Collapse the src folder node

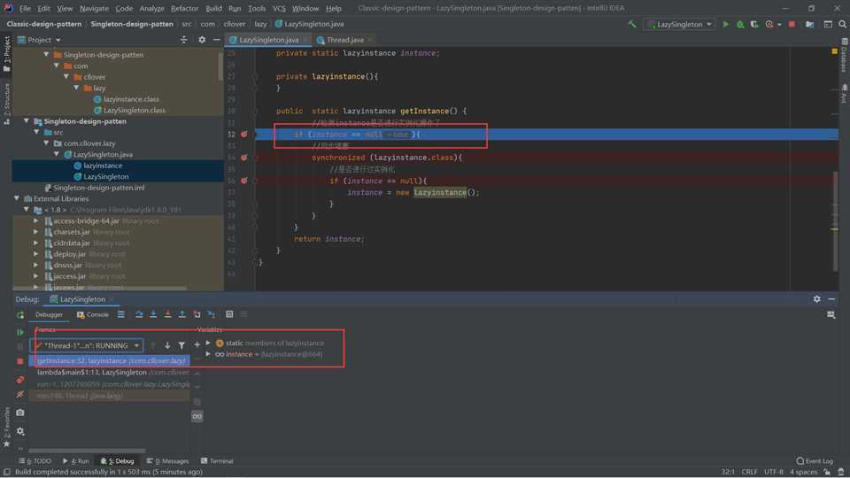click(36, 132)
